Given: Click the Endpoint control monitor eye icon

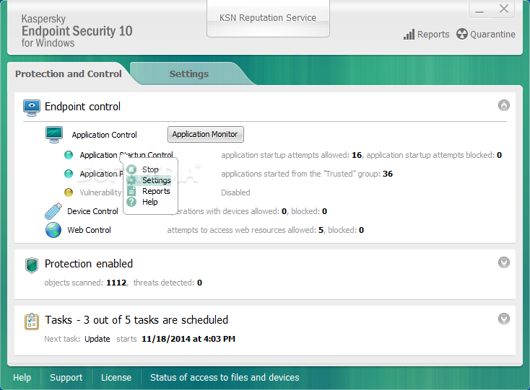Looking at the screenshot, I should pos(32,107).
